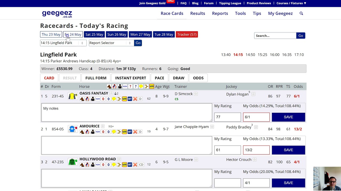This screenshot has width=341, height=191.
Task: Expand Courses / Fixtures menu
Action: click(291, 3)
